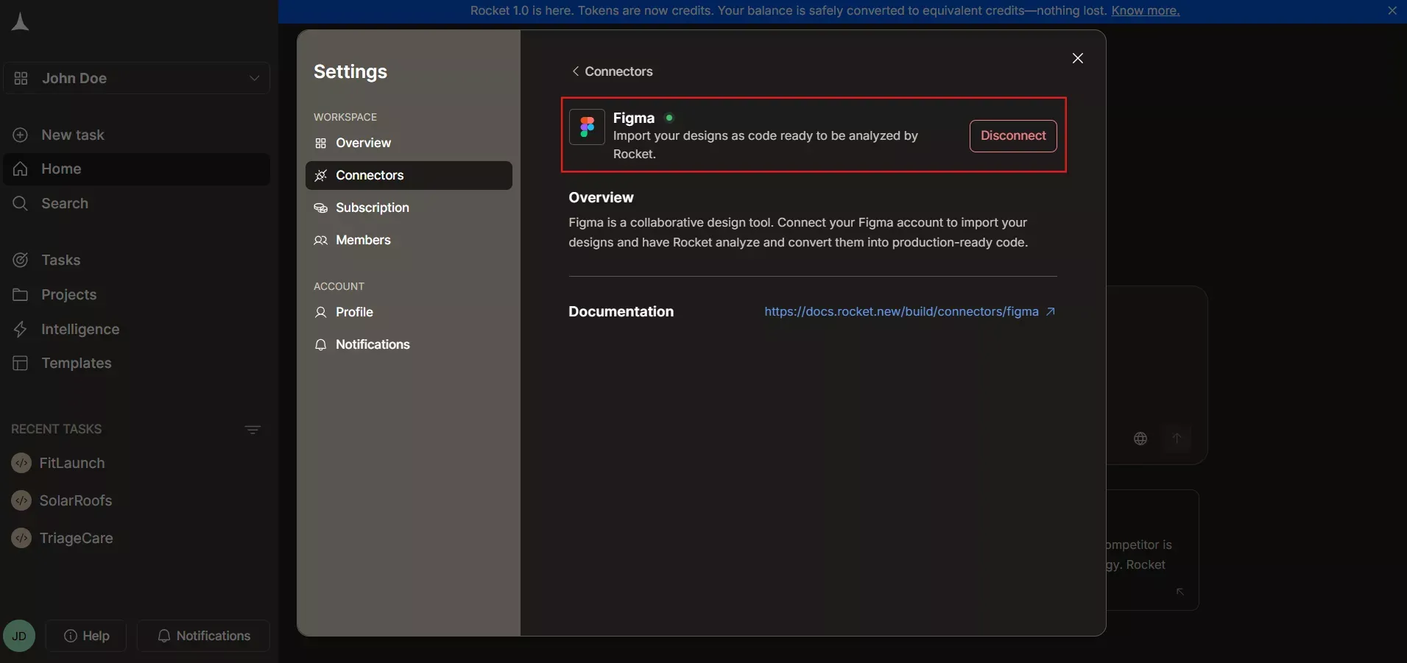This screenshot has height=663, width=1407.
Task: Open the Projects page
Action: [137, 294]
